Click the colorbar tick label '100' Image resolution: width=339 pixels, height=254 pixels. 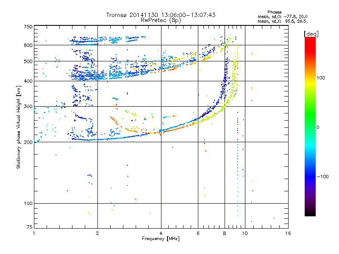pos(321,78)
